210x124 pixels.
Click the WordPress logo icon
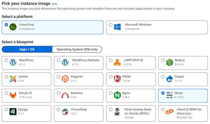pos(13,63)
